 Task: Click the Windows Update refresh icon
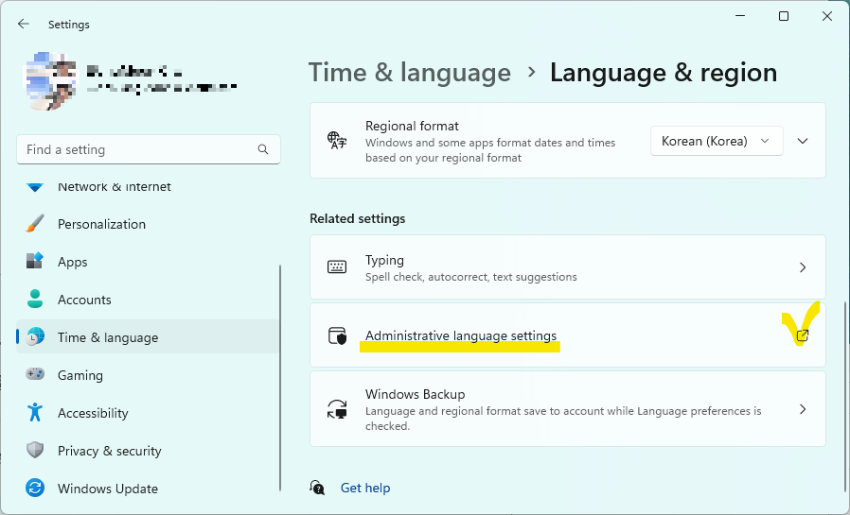(35, 488)
